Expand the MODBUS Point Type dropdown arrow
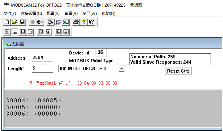Viewport: 223px width, 131px height. [121, 69]
